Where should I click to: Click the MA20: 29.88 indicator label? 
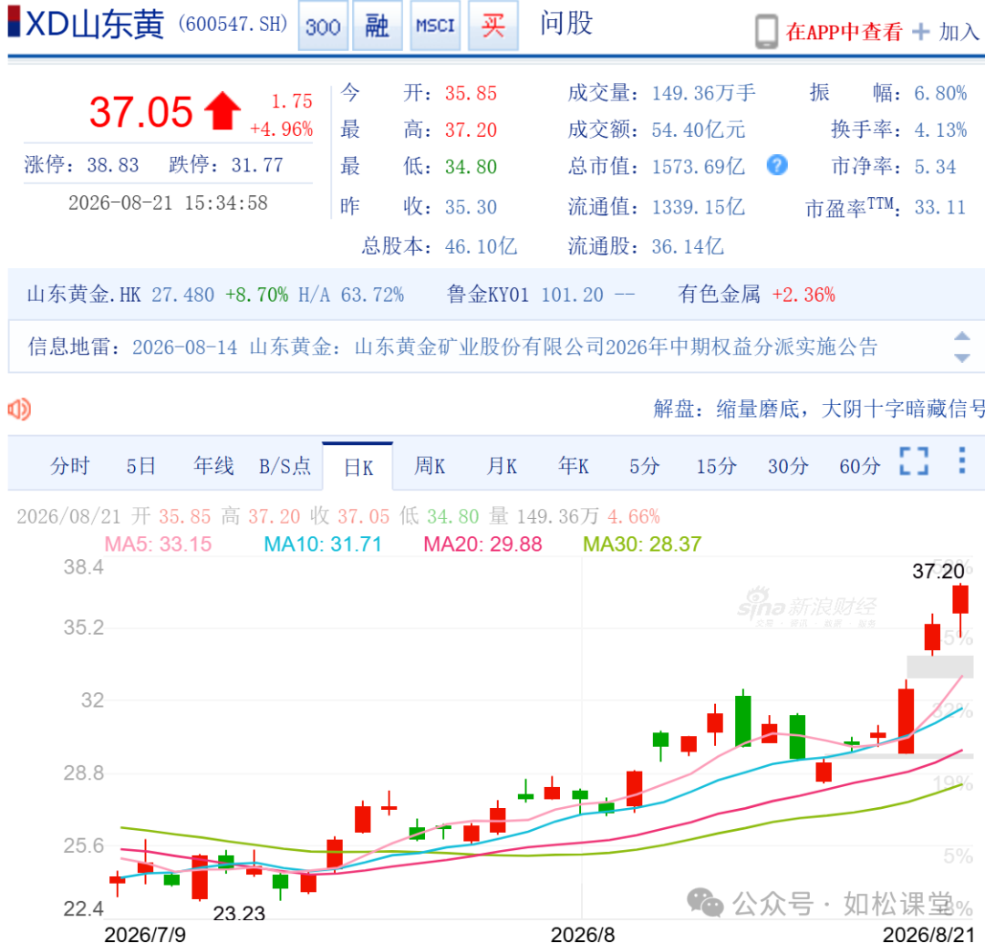482,544
